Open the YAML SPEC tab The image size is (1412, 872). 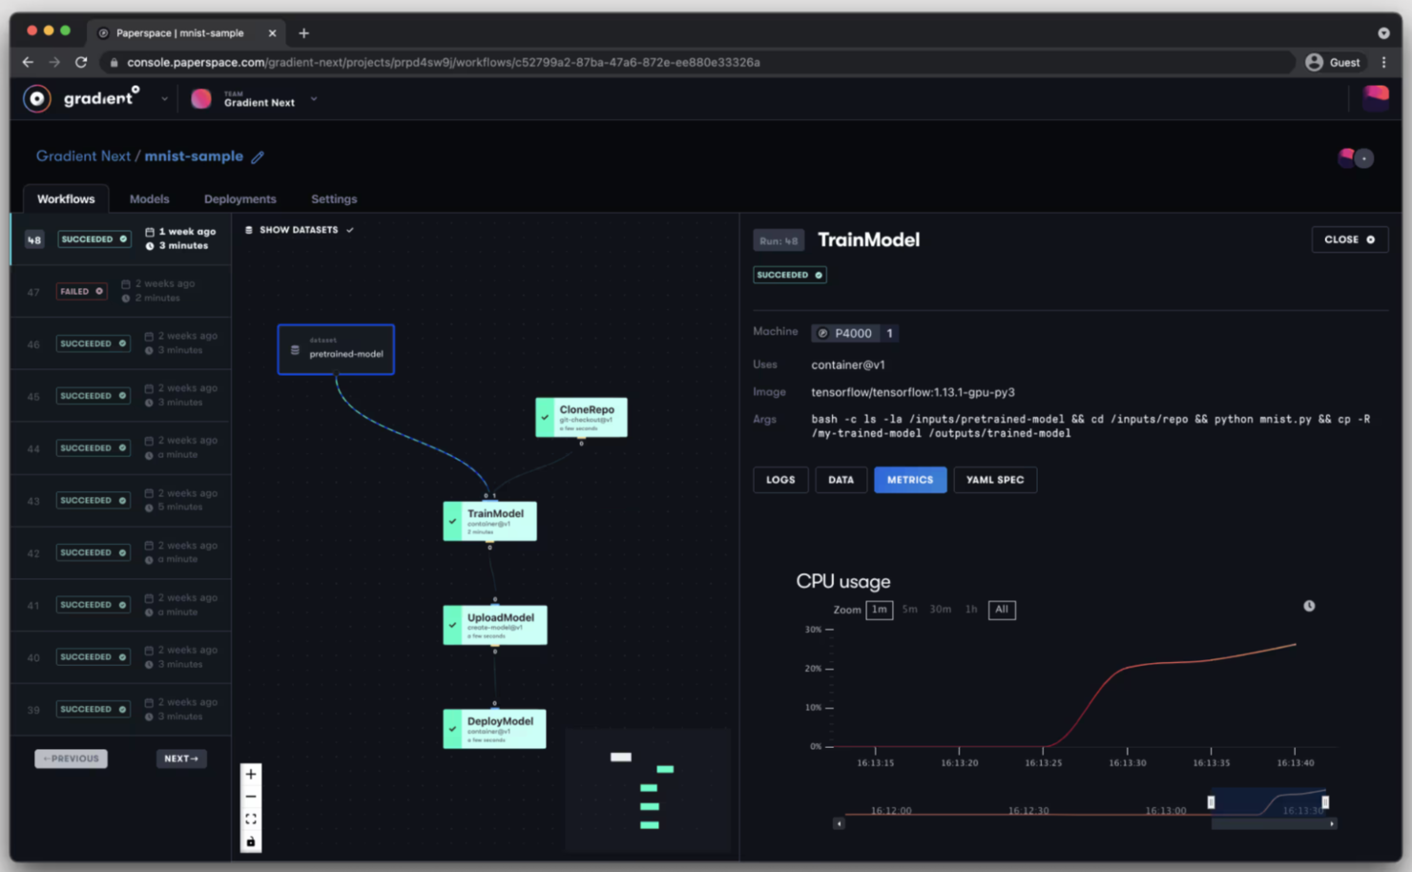coord(995,479)
